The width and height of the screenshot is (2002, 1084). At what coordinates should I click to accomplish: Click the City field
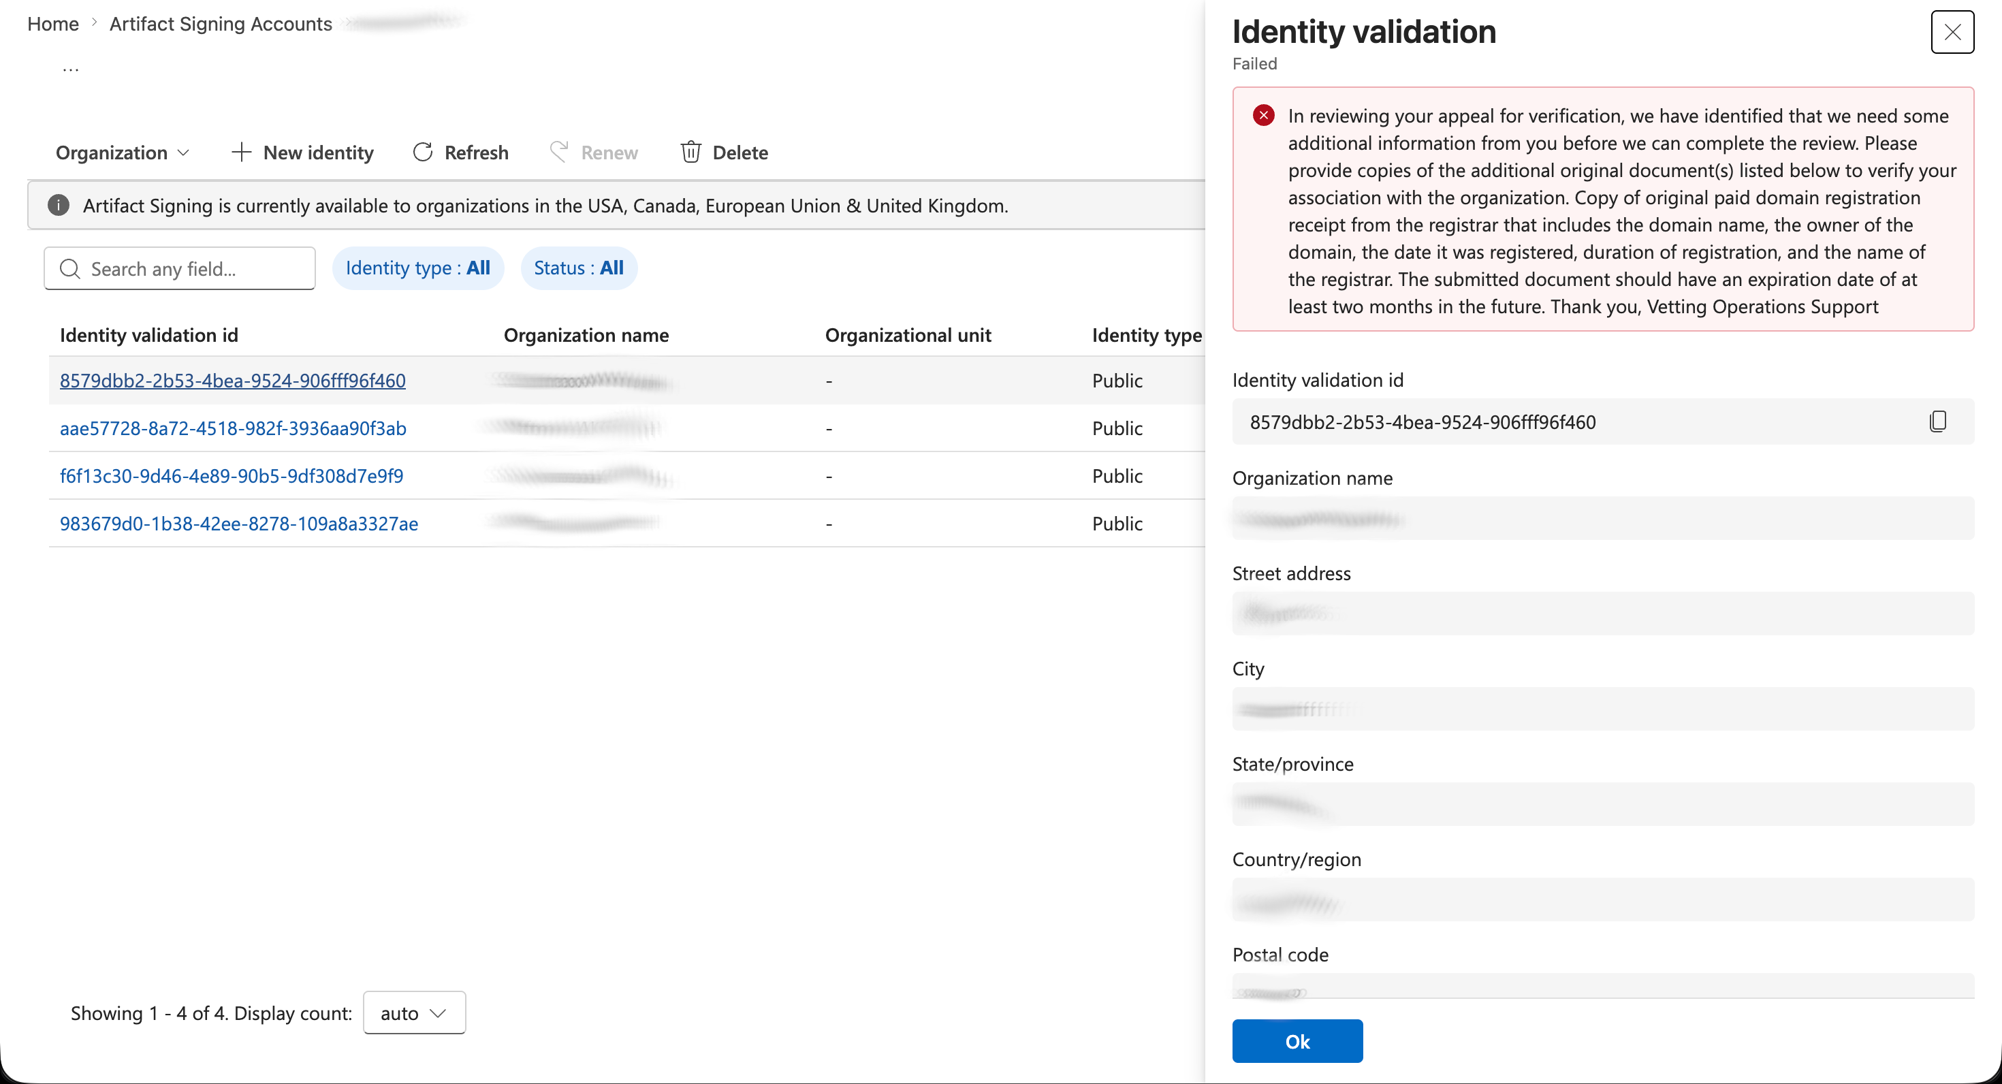pyautogui.click(x=1602, y=709)
